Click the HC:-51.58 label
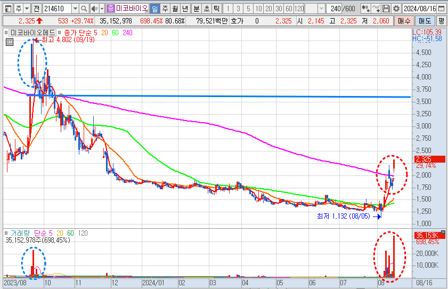448x289 pixels. (427, 38)
